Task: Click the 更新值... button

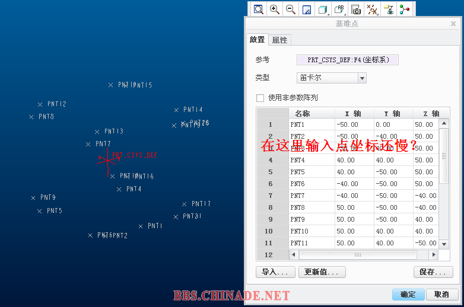Action: click(322, 272)
